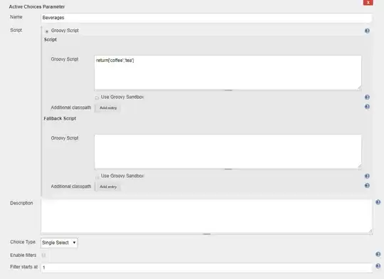This screenshot has height=279, width=384.
Task: Open help for first Use Groovy Sandbox
Action: [x=367, y=98]
